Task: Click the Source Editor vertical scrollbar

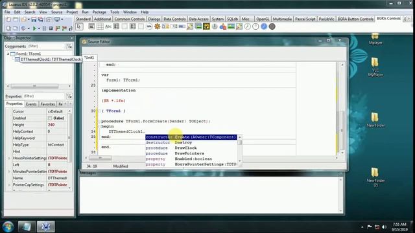Action: point(342,109)
